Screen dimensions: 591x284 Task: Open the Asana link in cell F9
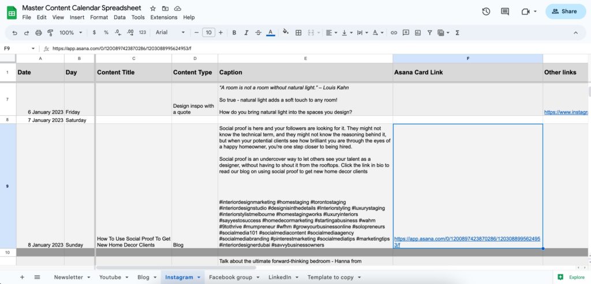click(467, 241)
